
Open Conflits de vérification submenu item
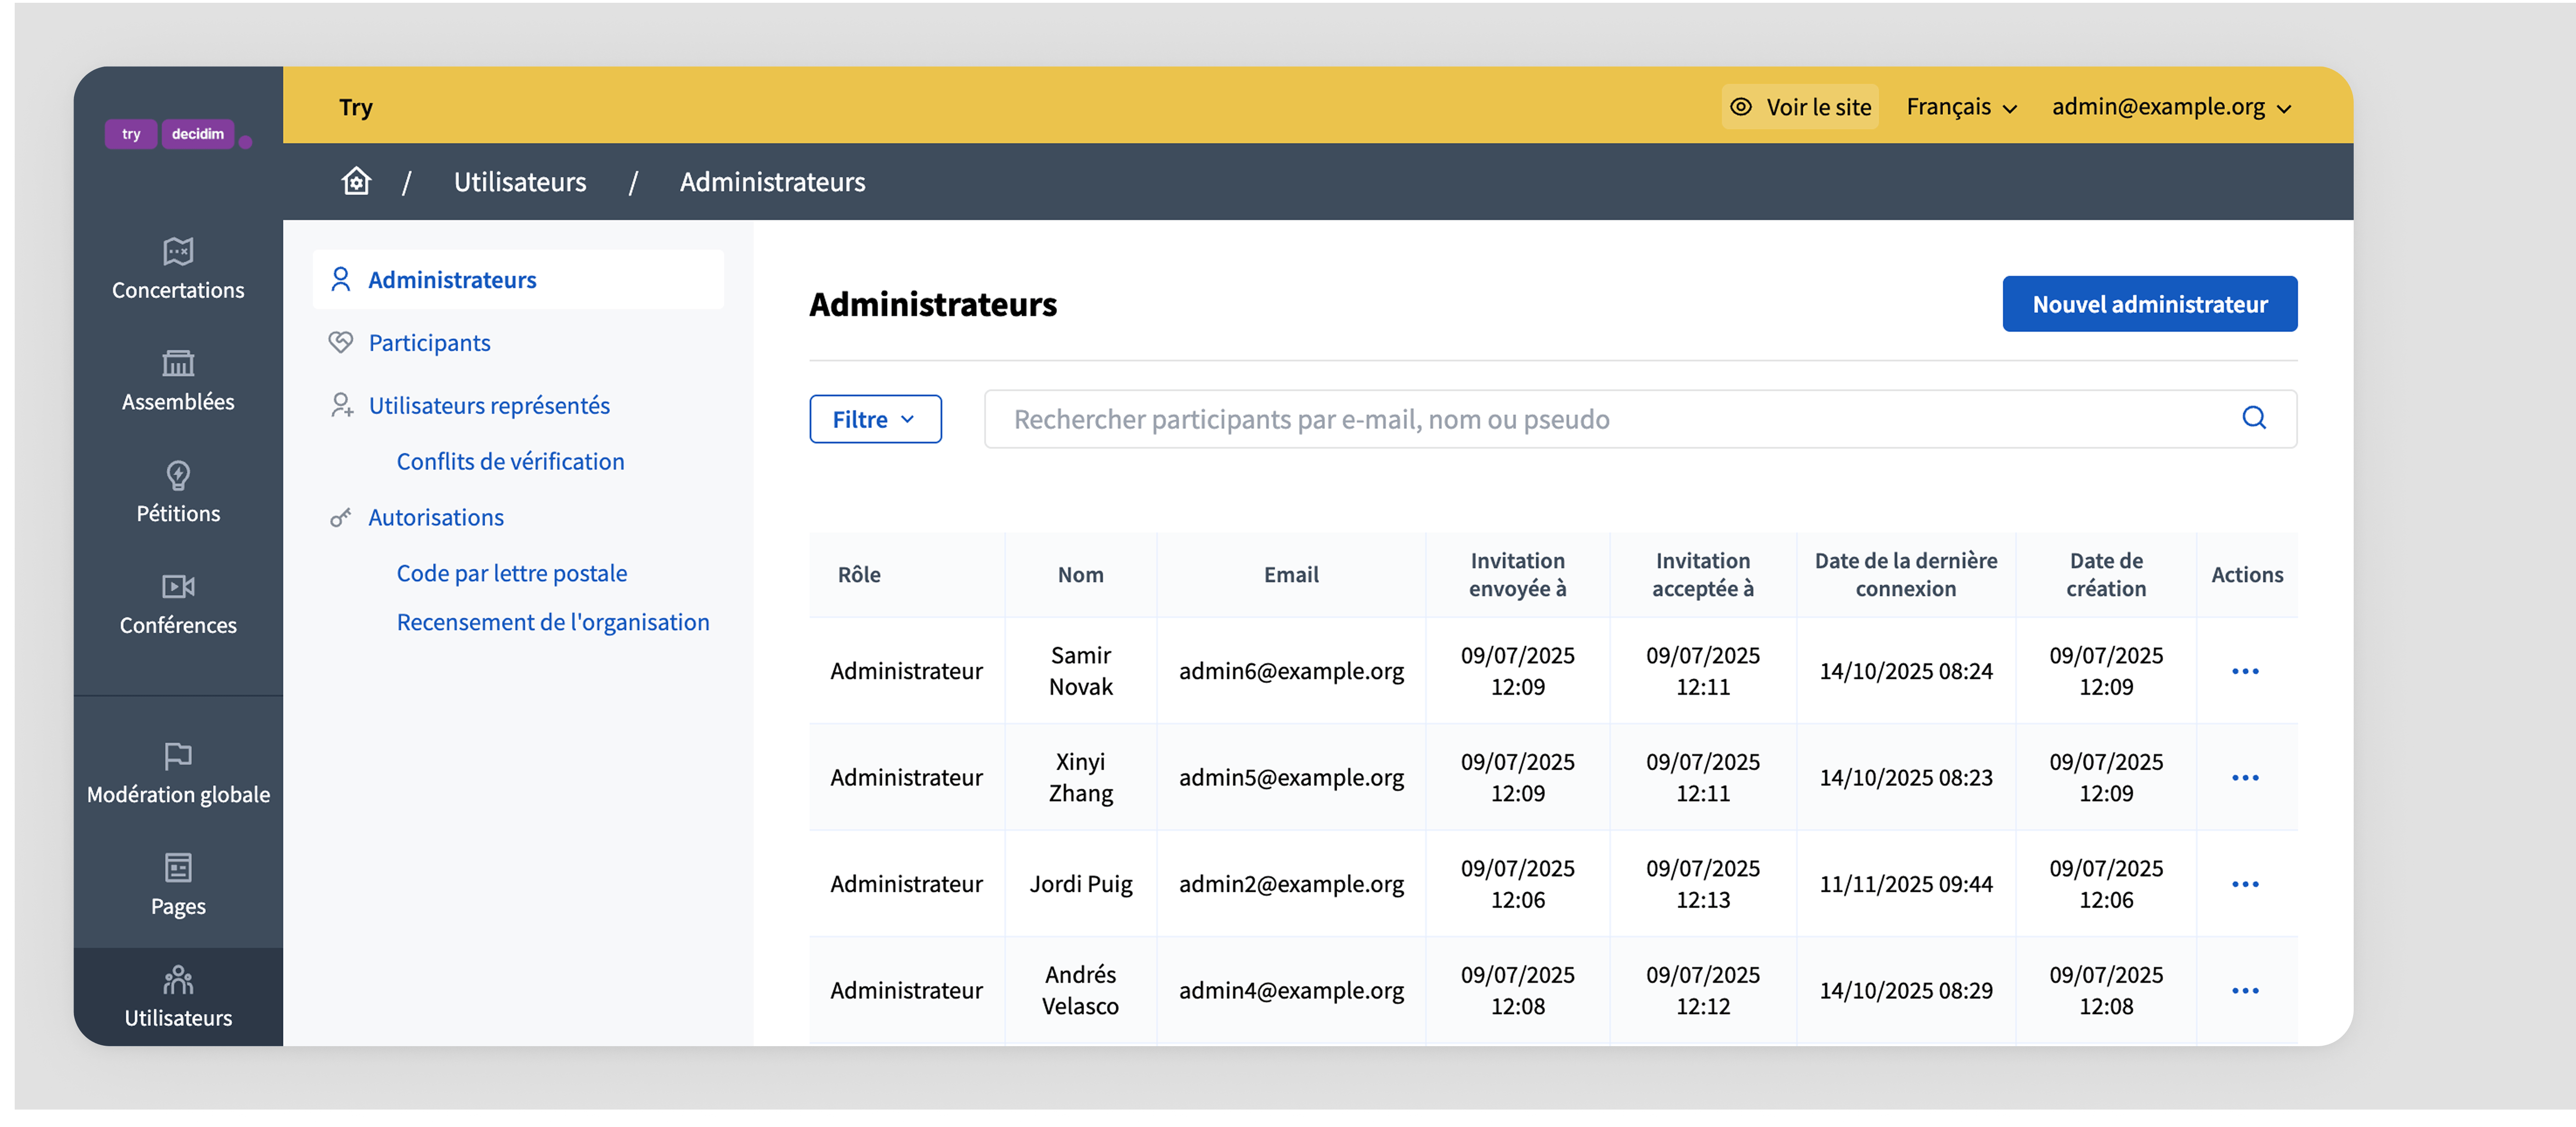[510, 461]
